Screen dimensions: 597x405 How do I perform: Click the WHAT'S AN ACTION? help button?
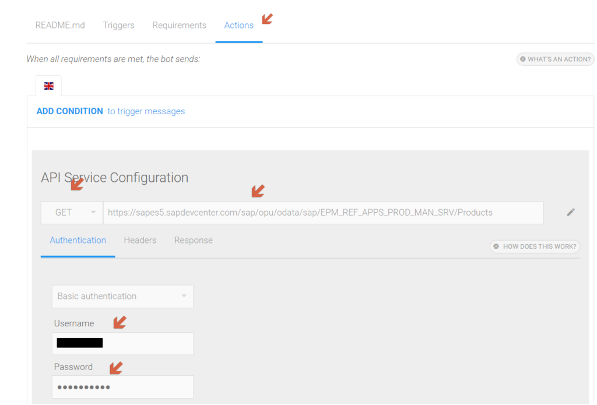555,59
